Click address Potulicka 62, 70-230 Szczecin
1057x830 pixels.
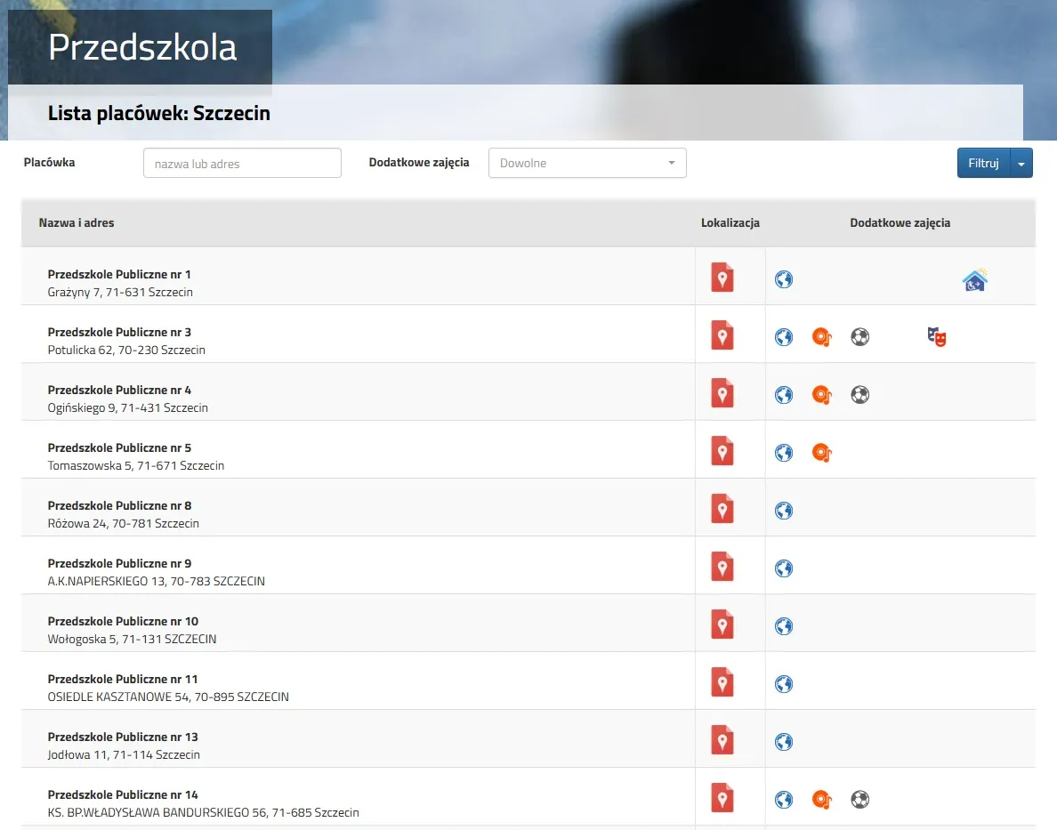[126, 350]
